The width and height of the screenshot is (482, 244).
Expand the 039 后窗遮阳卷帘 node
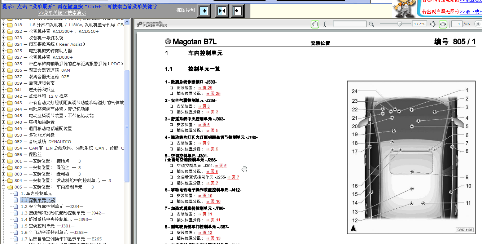coord(4,83)
